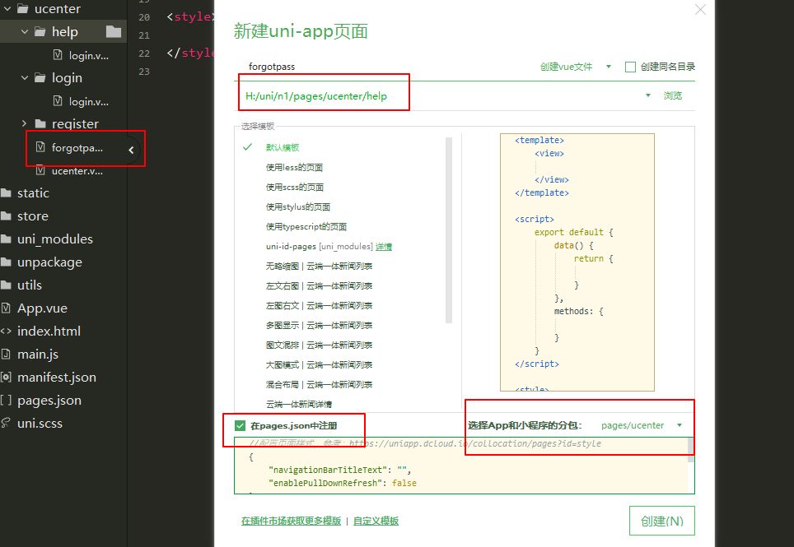Click the login folder icon
Image resolution: width=794 pixels, height=547 pixels.
(40, 77)
